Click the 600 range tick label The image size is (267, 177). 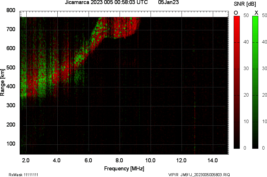pyautogui.click(x=11, y=48)
